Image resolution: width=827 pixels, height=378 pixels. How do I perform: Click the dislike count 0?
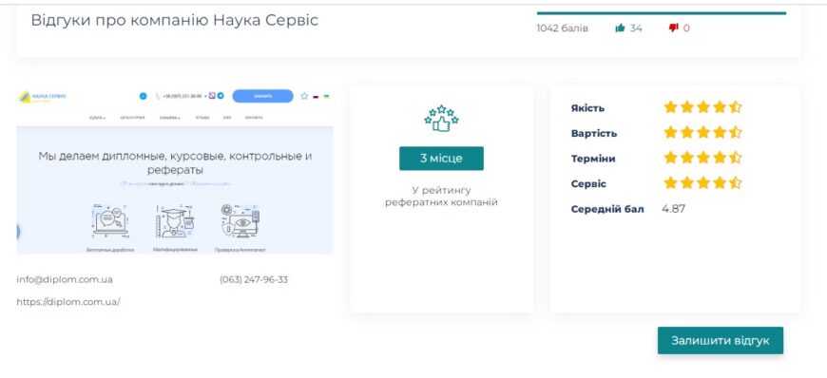click(686, 28)
